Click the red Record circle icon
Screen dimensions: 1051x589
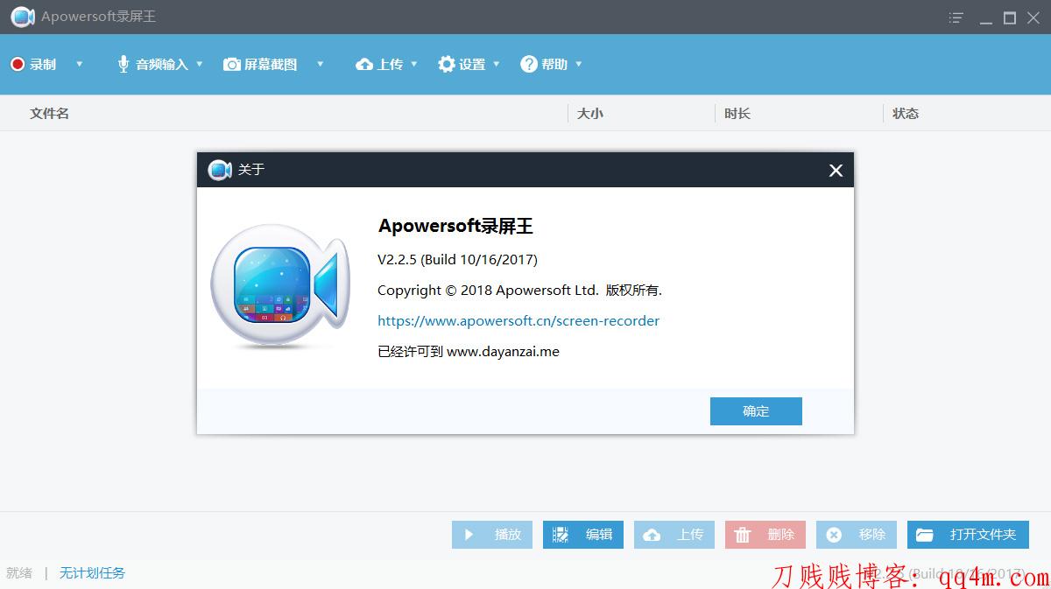tap(18, 64)
